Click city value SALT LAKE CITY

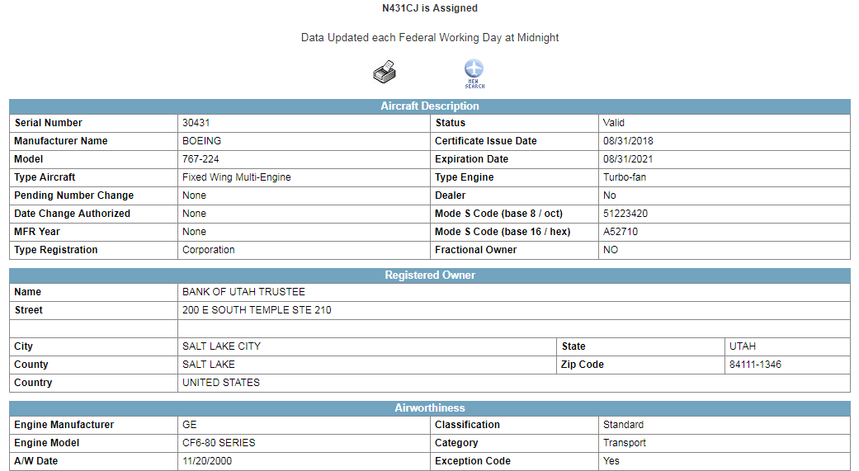point(221,346)
